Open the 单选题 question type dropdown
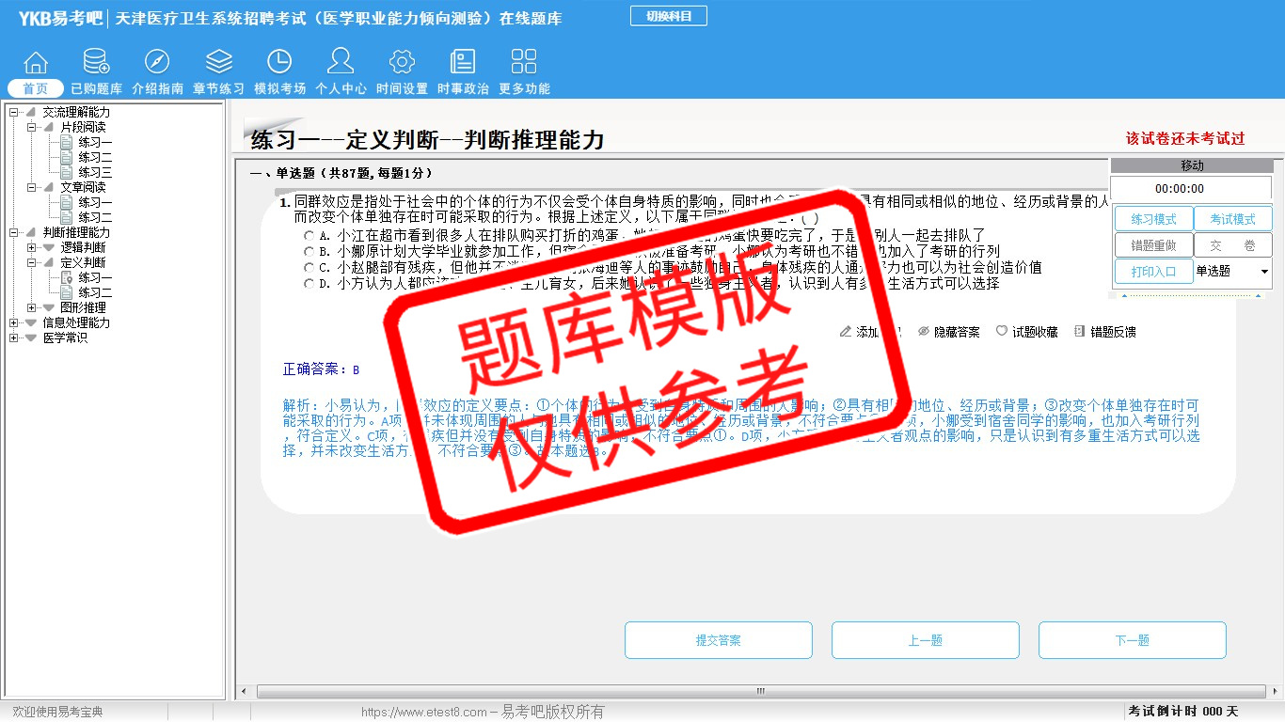Screen dimensions: 1285x722 coord(1263,272)
